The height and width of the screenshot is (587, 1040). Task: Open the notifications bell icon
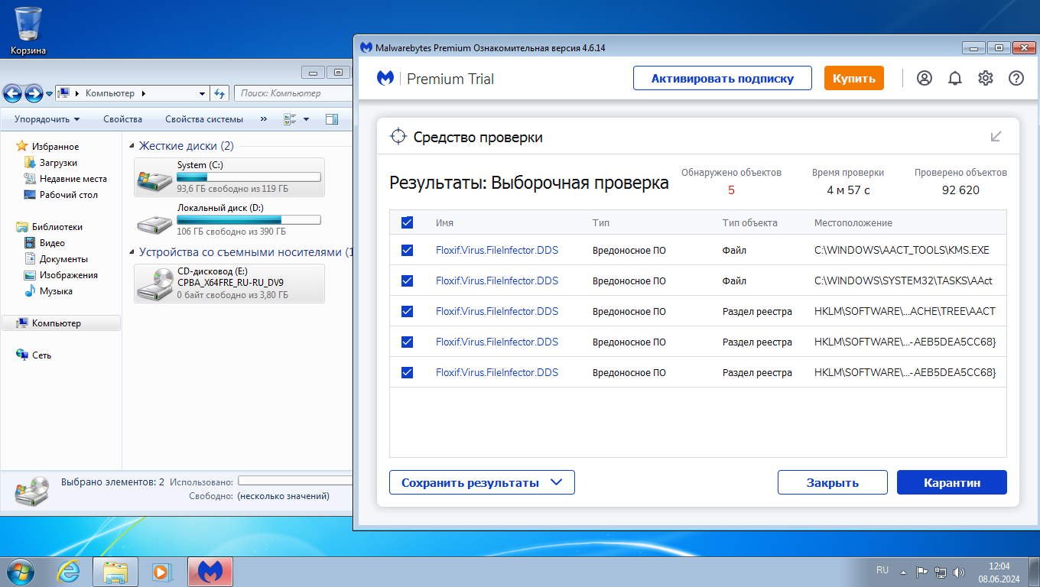[x=955, y=78]
